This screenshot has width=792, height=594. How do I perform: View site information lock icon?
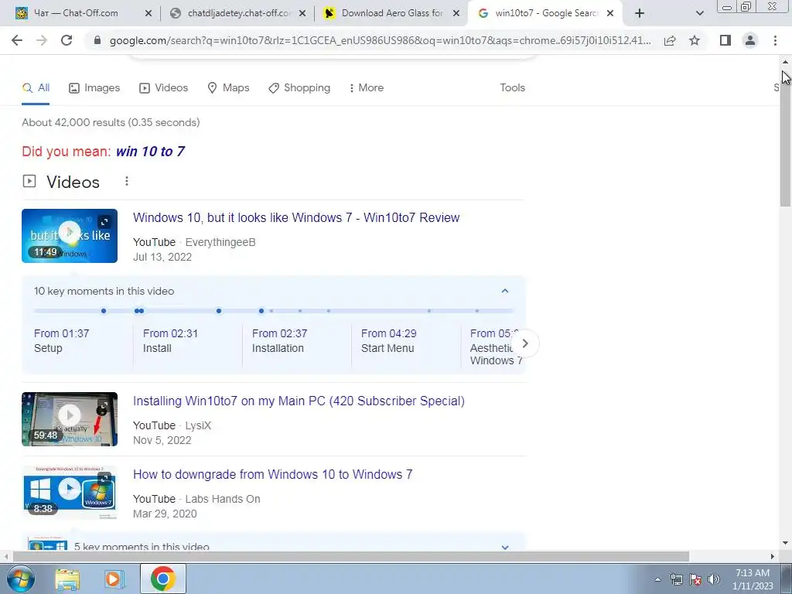[x=97, y=40]
